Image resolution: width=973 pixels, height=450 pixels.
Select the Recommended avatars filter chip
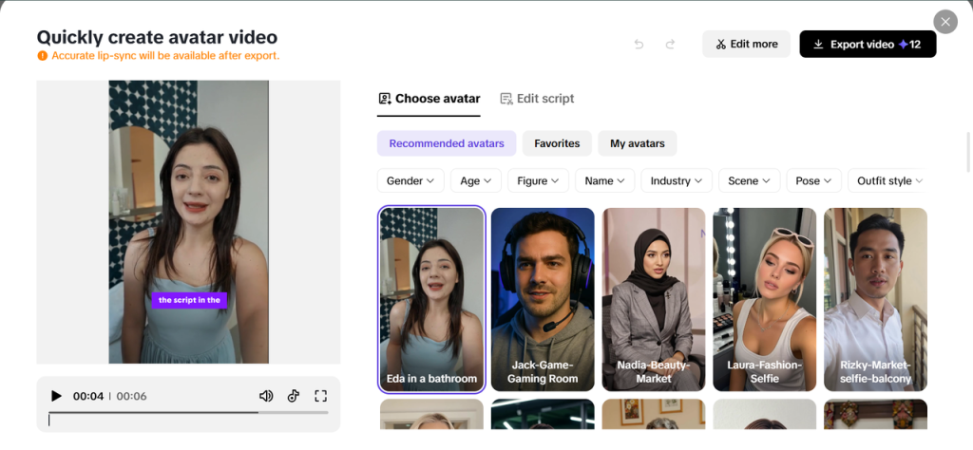point(447,143)
